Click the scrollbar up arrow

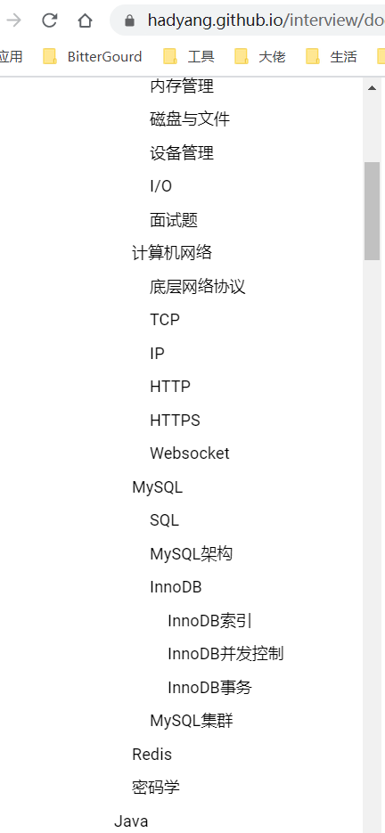click(372, 87)
